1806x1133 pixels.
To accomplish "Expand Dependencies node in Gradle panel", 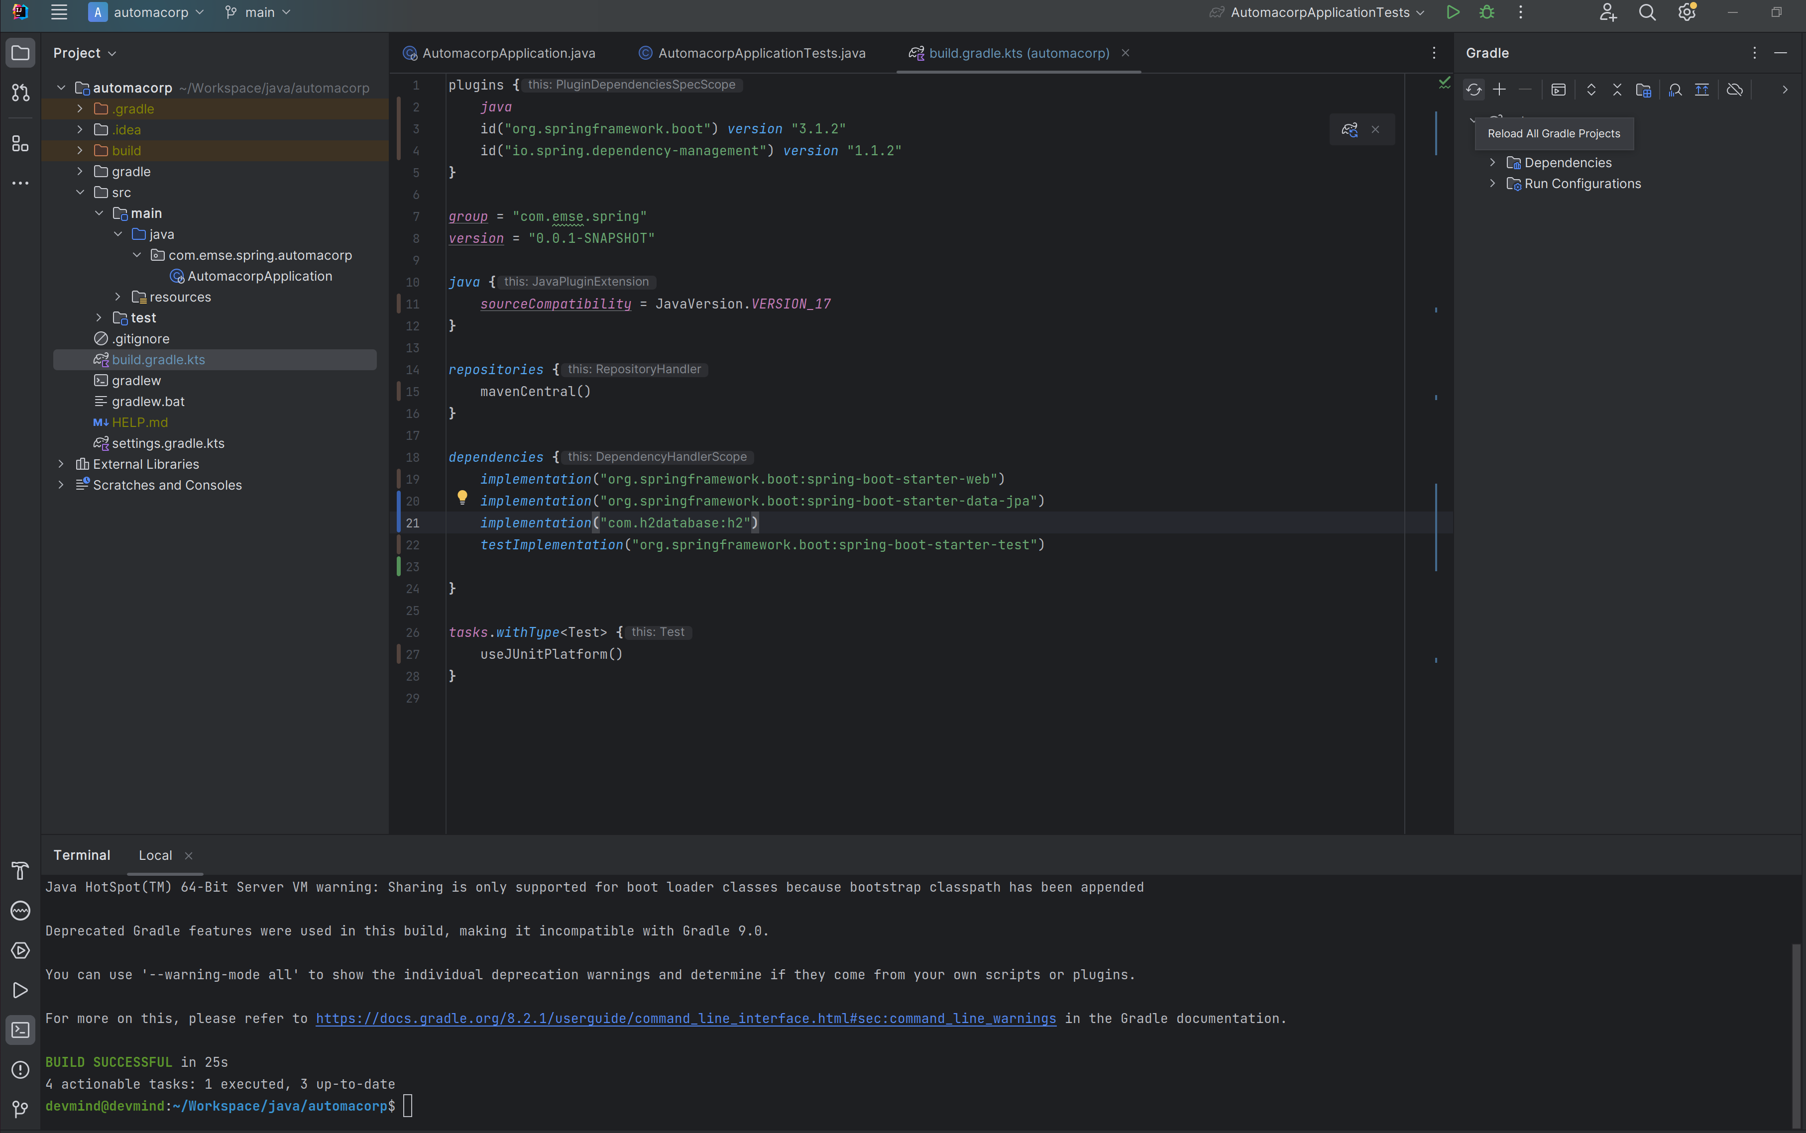I will click(x=1492, y=163).
